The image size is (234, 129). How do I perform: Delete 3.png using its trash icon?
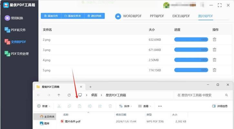(x=215, y=50)
